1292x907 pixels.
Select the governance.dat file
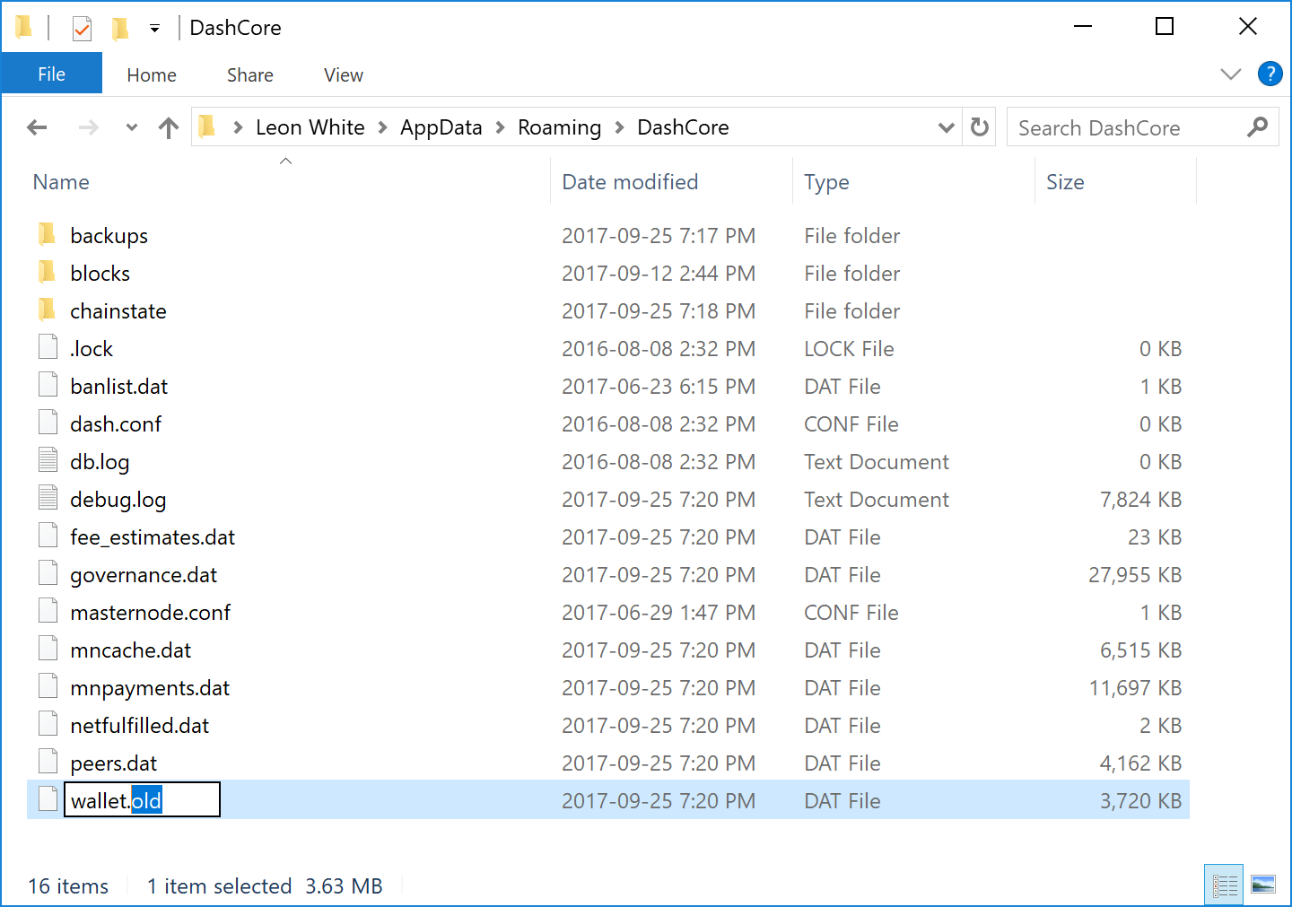coord(144,575)
